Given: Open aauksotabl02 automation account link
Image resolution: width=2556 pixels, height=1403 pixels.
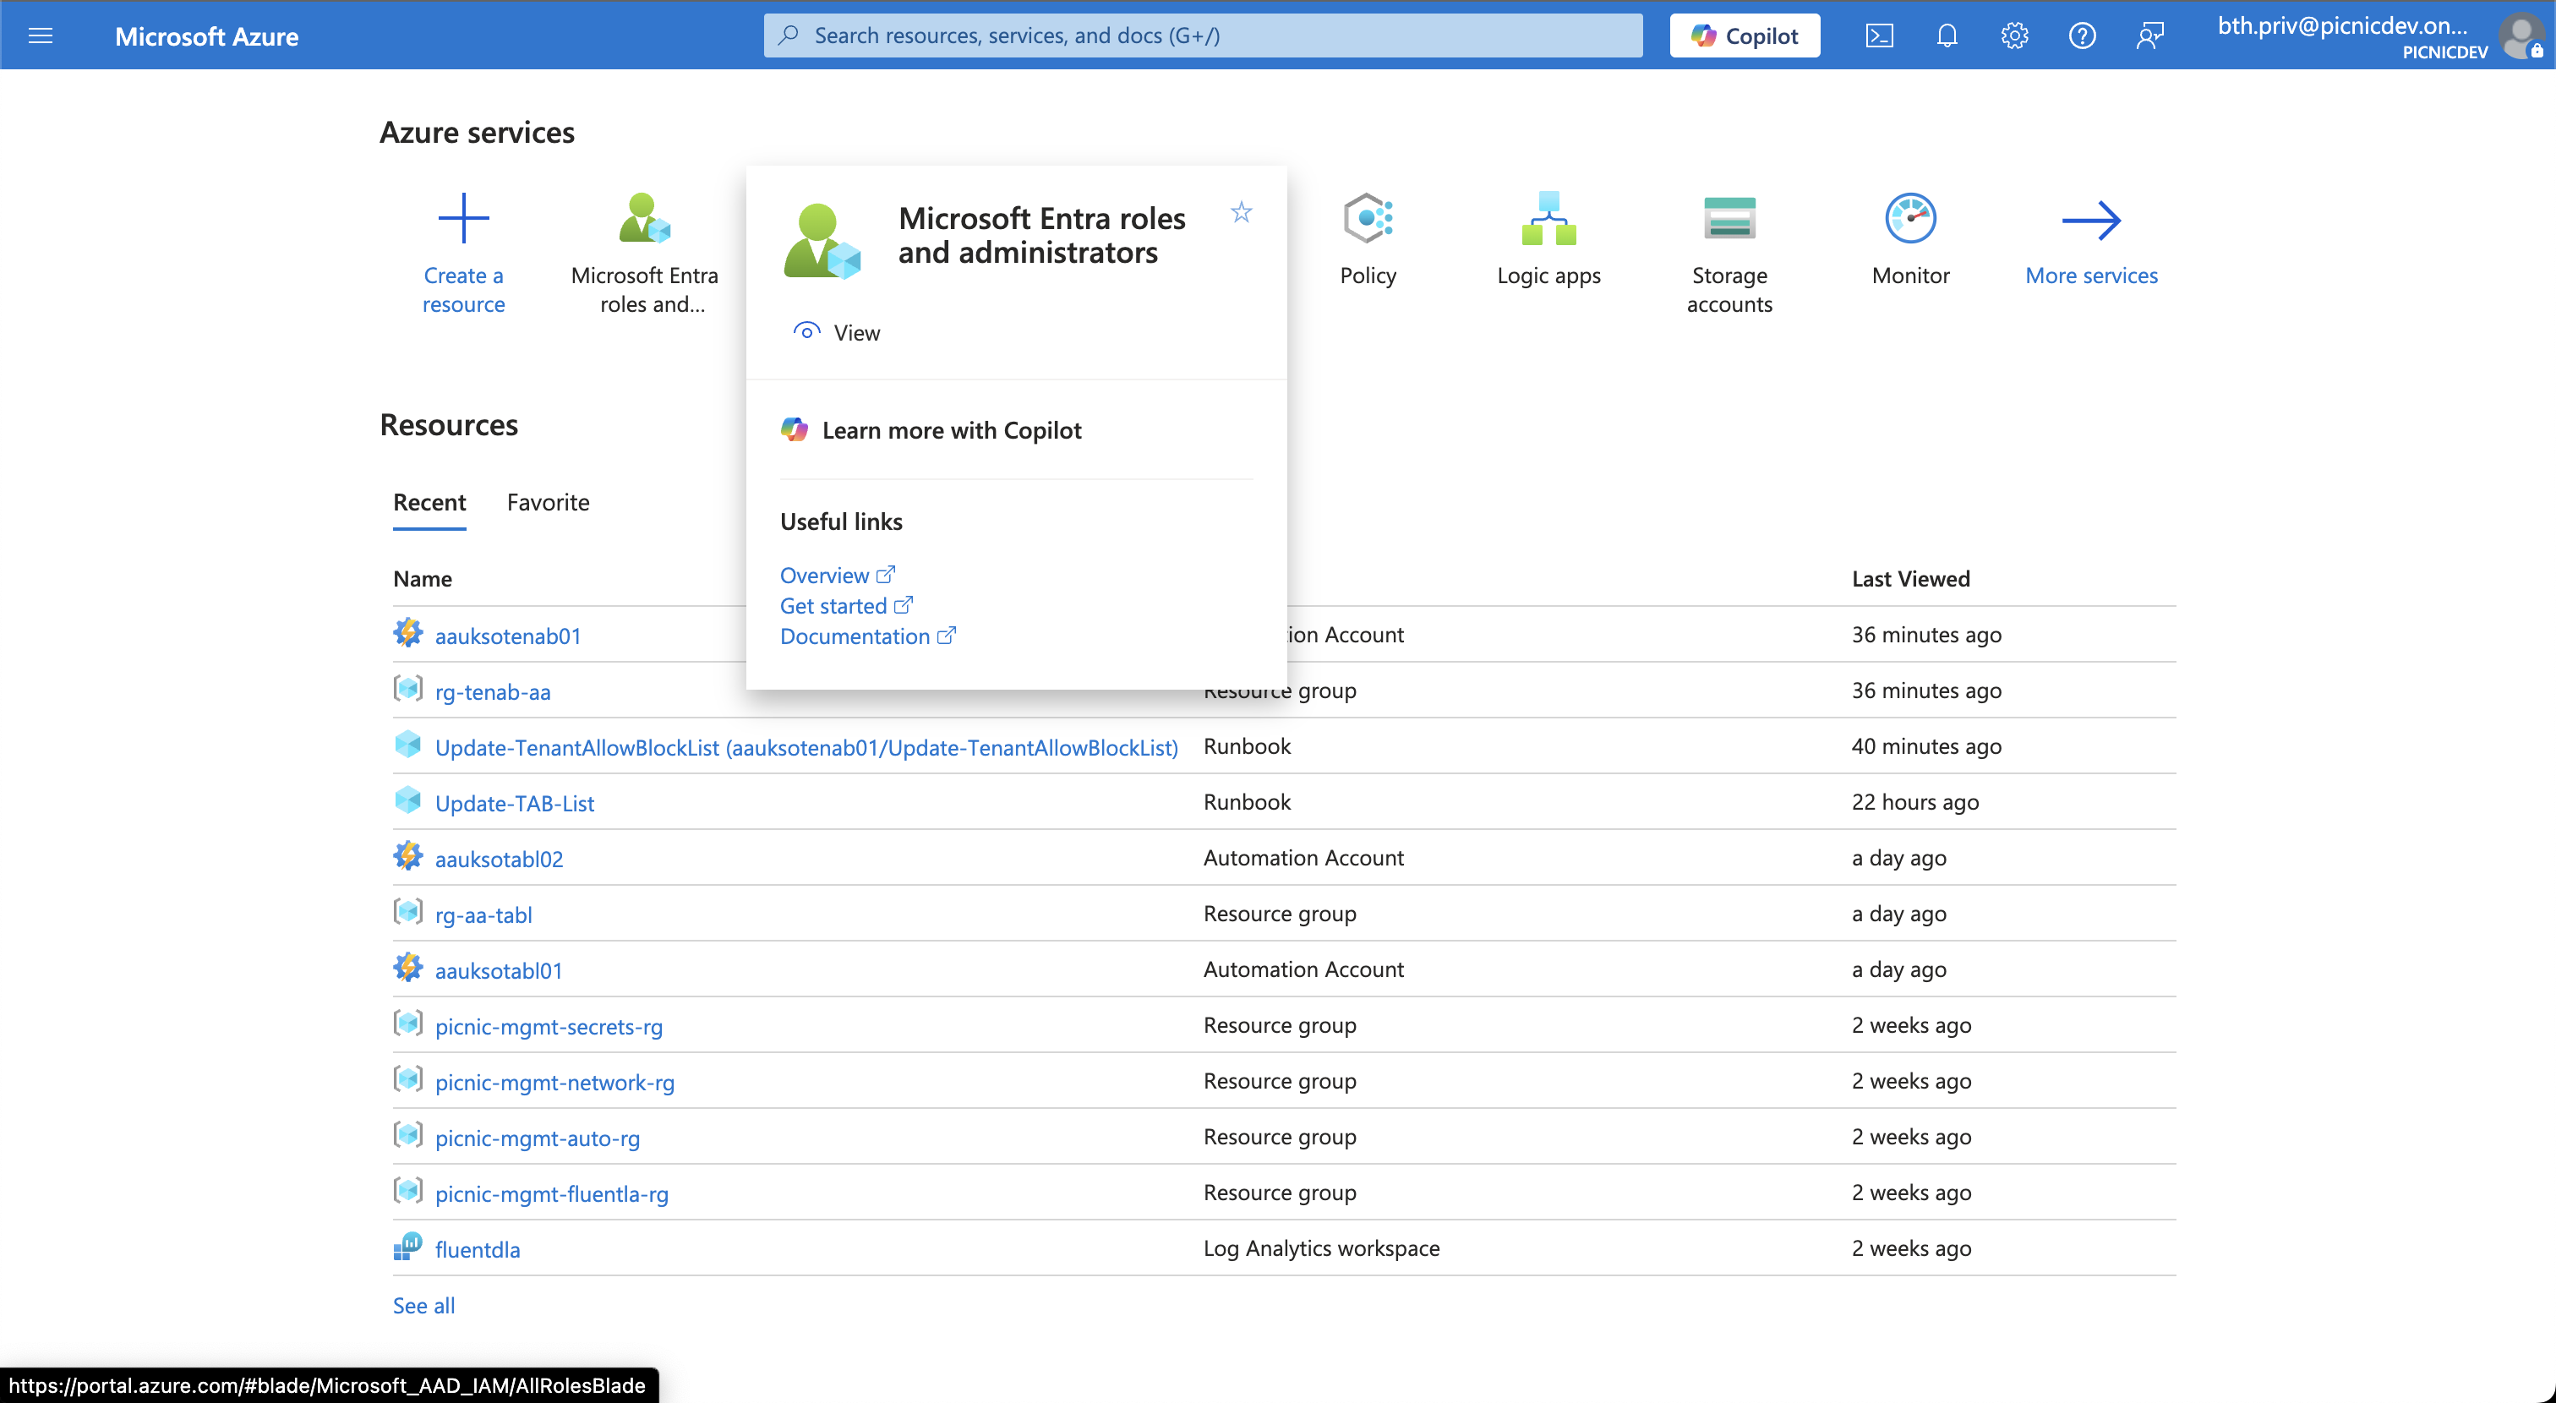Looking at the screenshot, I should 499,858.
